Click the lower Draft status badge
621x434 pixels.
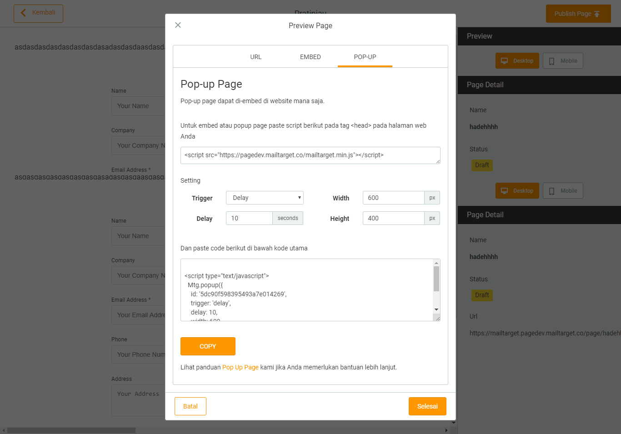482,295
